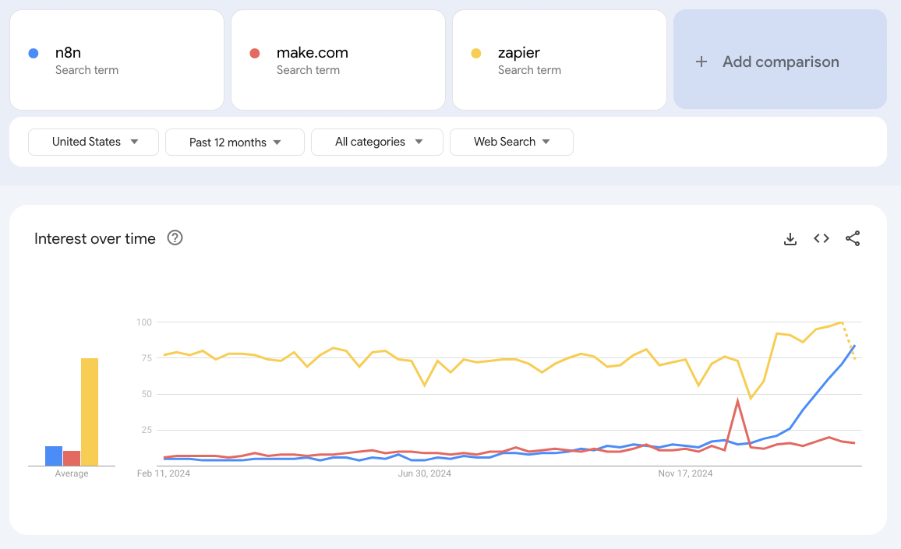Click the yellow dot beside zapier
This screenshot has width=901, height=549.
pos(475,54)
